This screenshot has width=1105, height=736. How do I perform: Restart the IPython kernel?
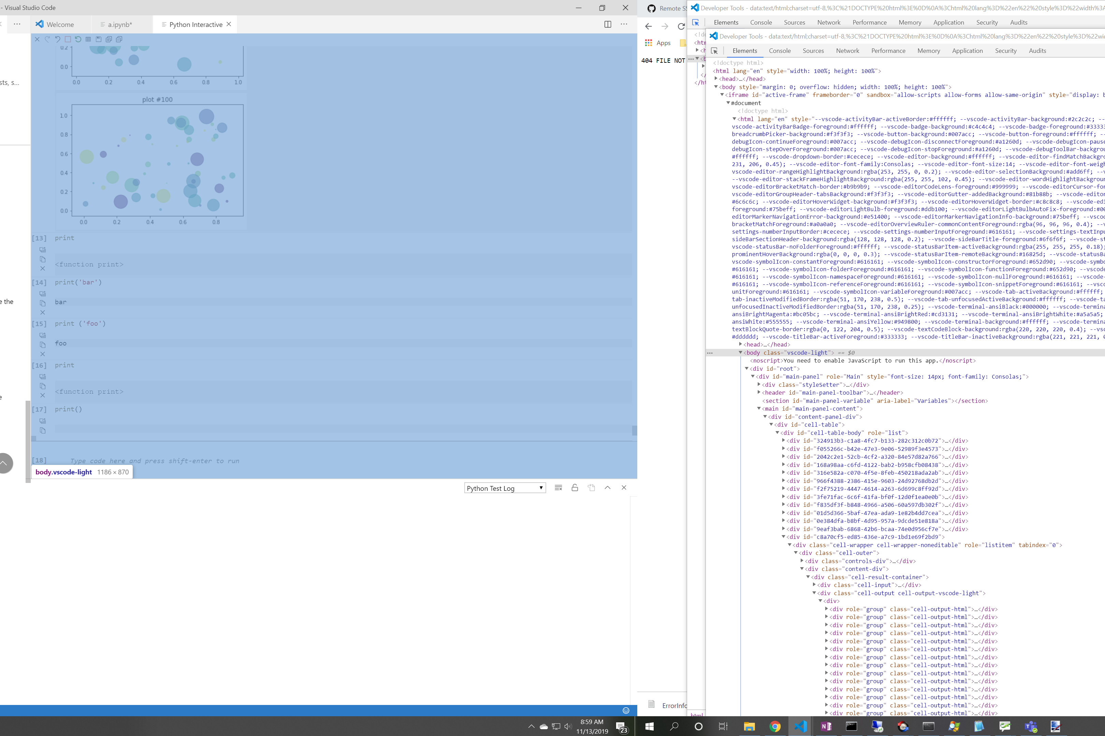click(78, 40)
